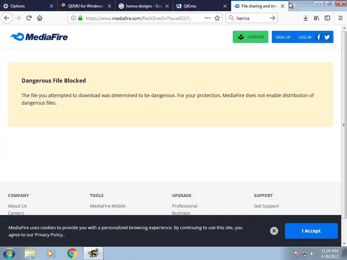The width and height of the screenshot is (347, 260).
Task: Open the Downloads arrow panel
Action: (305, 18)
